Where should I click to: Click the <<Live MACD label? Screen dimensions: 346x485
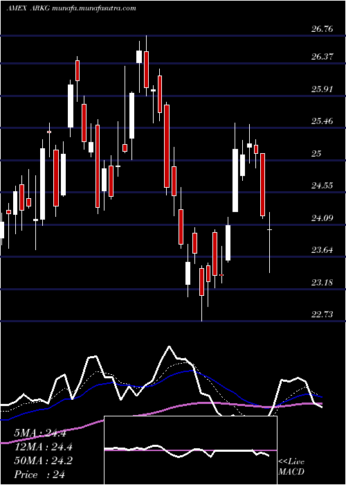point(291,467)
